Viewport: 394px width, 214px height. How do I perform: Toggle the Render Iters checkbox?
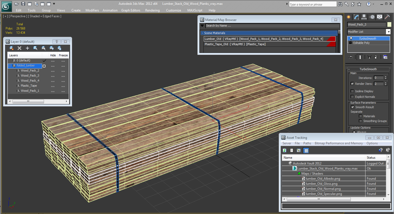click(x=352, y=84)
